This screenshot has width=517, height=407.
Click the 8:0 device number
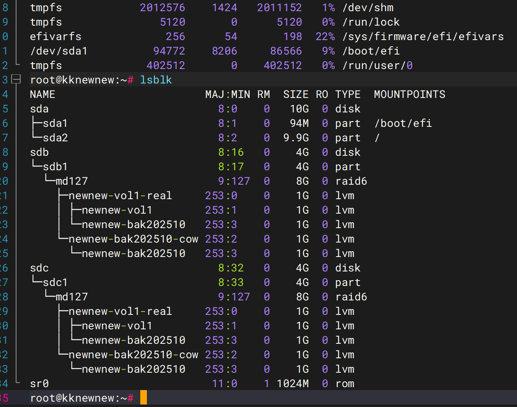tap(228, 109)
